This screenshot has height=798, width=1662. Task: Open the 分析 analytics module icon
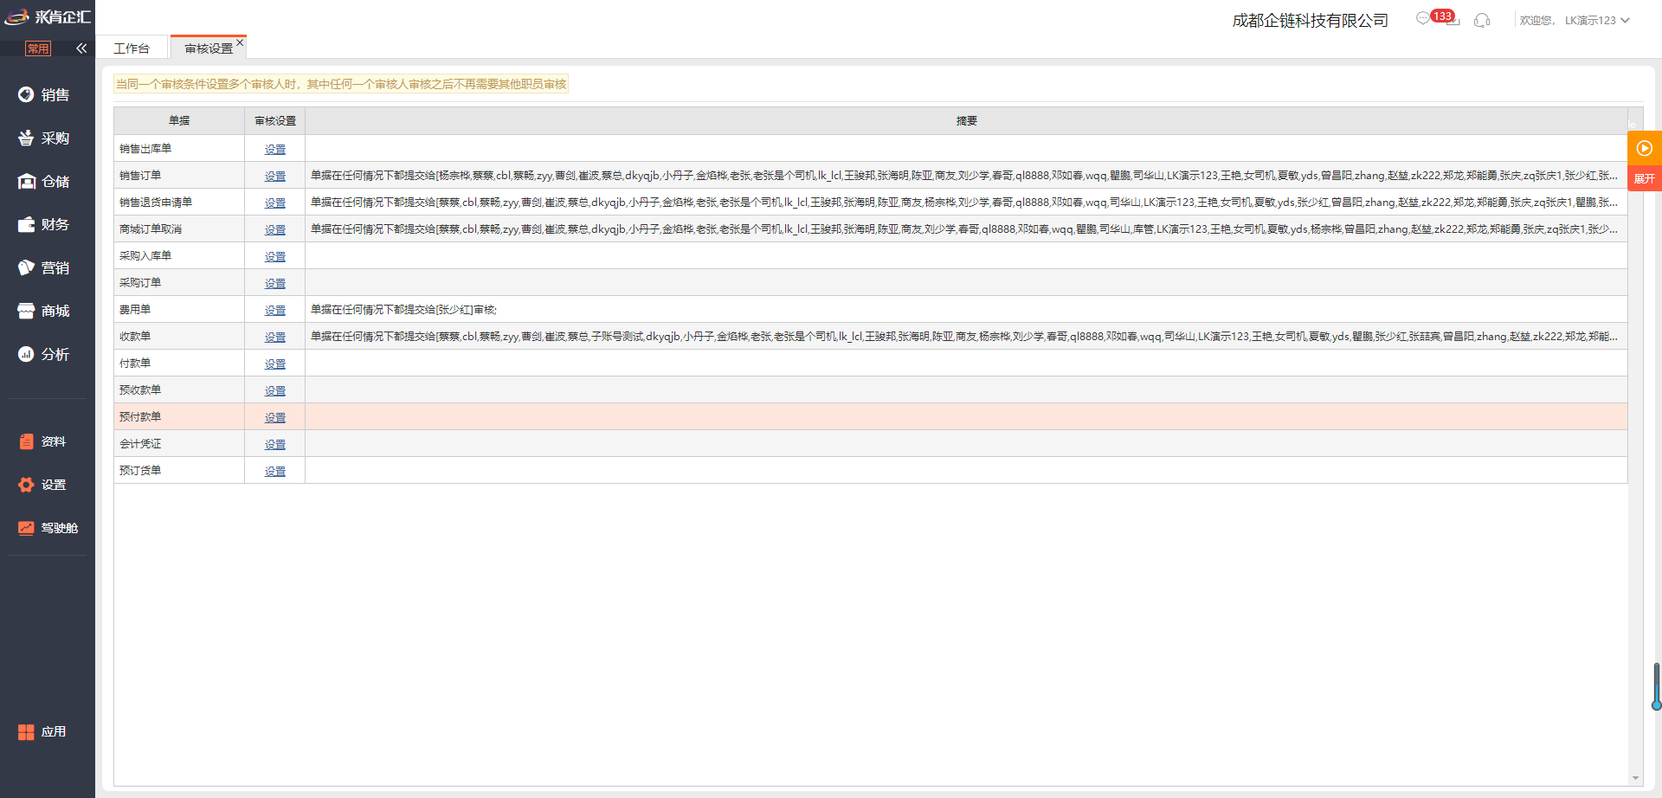(27, 354)
